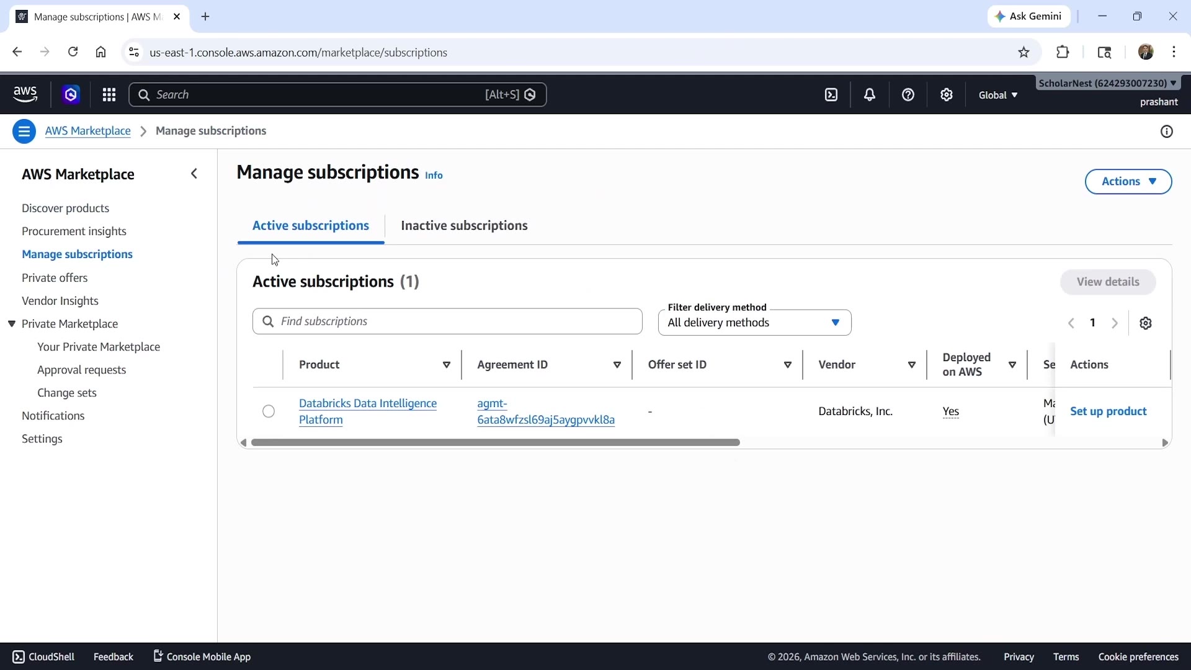Open the help question mark icon
Viewport: 1191px width, 670px height.
pyautogui.click(x=908, y=95)
